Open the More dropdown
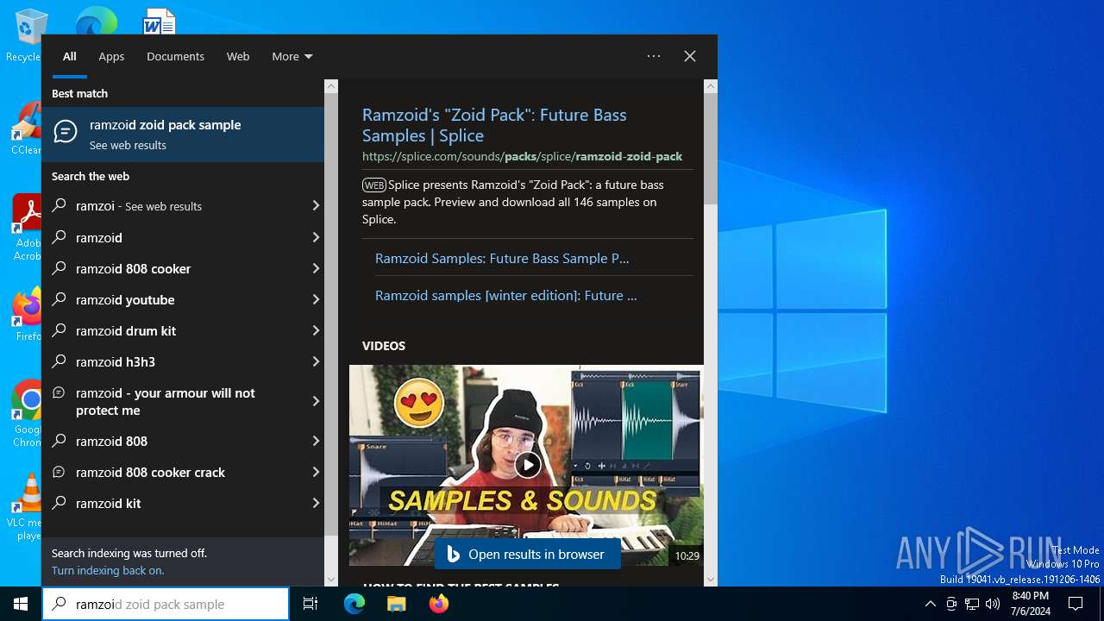The image size is (1104, 621). tap(292, 56)
